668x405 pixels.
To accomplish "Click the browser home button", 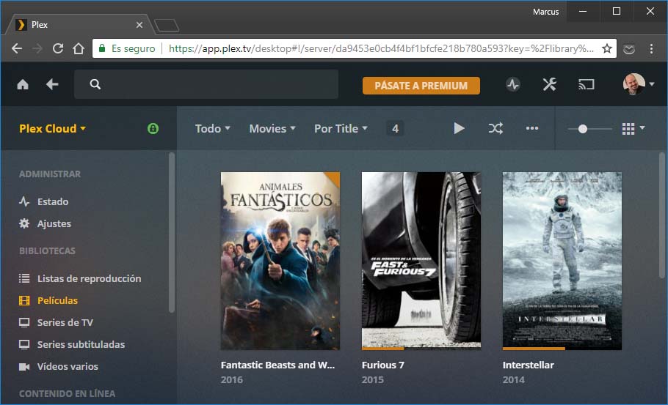I will coord(79,48).
